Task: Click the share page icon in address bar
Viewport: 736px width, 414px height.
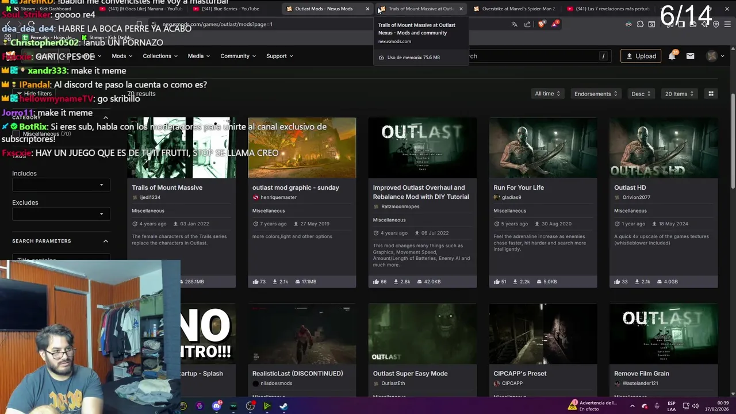Action: (527, 24)
